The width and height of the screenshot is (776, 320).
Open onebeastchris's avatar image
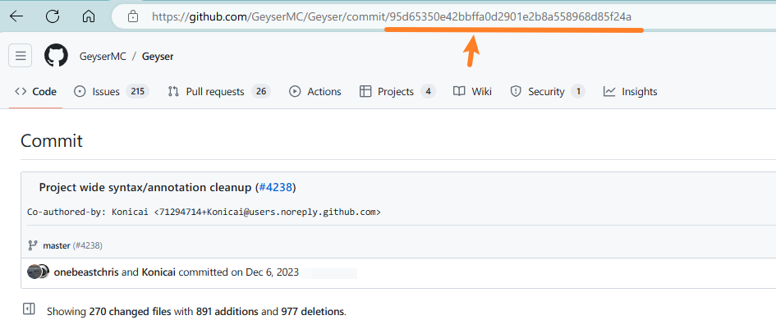(x=34, y=272)
